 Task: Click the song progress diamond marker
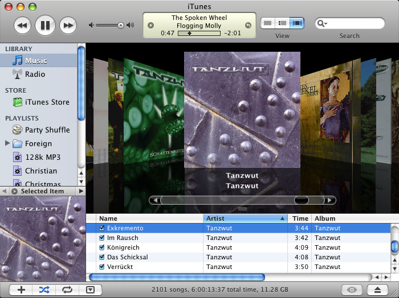click(189, 33)
